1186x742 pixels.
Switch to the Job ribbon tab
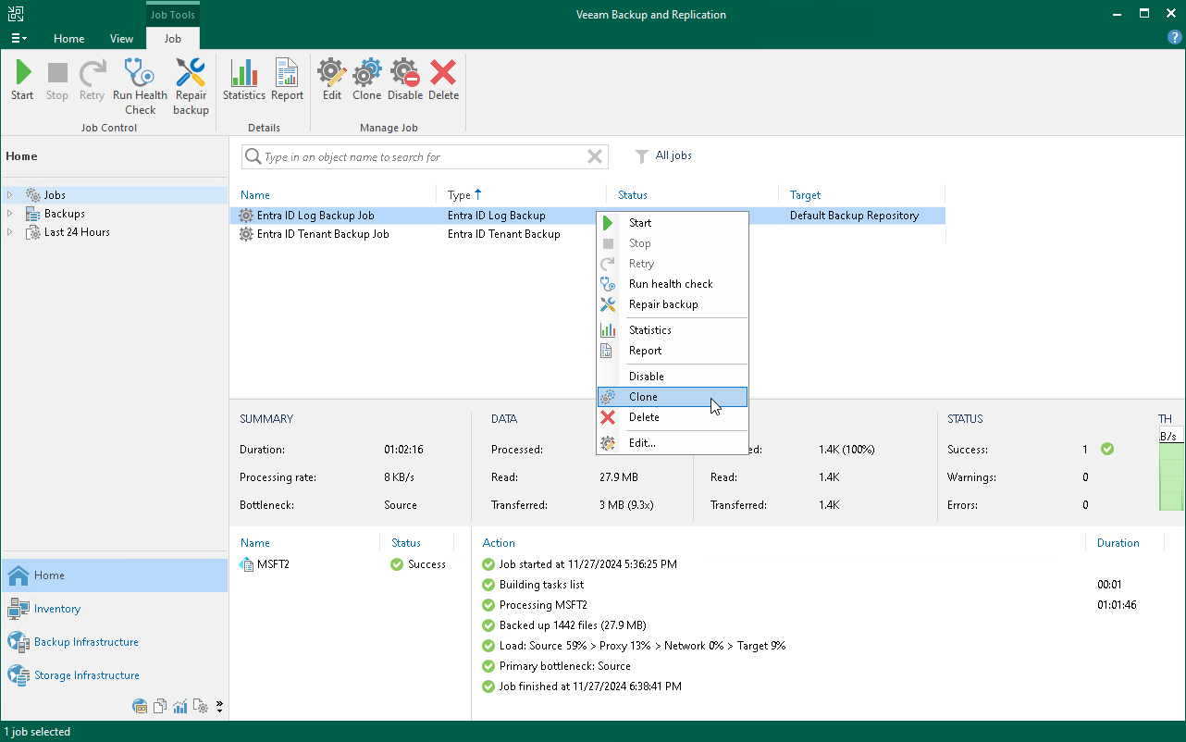click(173, 39)
